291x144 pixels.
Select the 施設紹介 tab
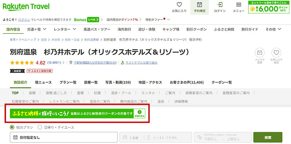[21, 82]
